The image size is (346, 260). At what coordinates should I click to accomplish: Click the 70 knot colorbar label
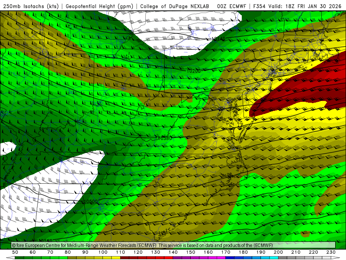[50, 252]
